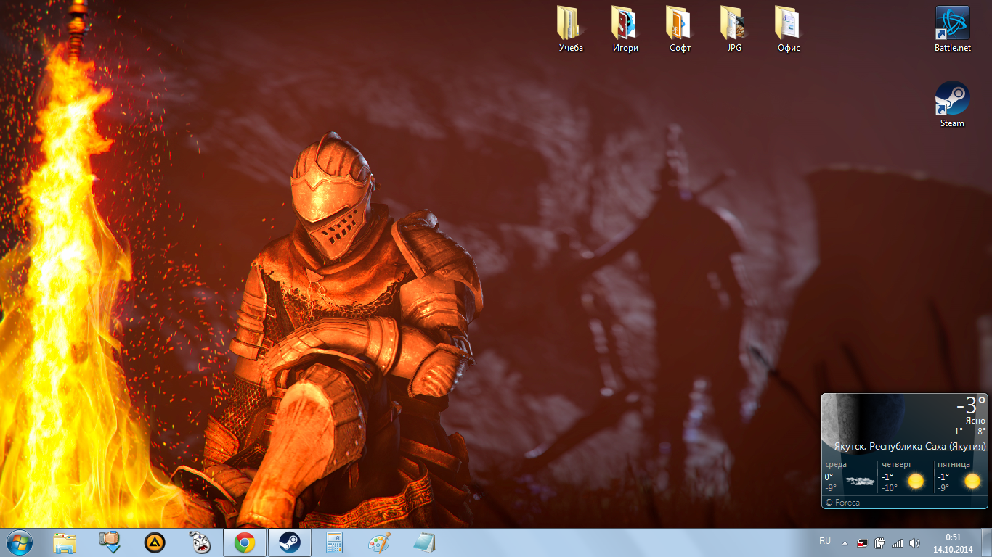992x557 pixels.
Task: Select the среда forecast in the gadget
Action: tap(851, 476)
